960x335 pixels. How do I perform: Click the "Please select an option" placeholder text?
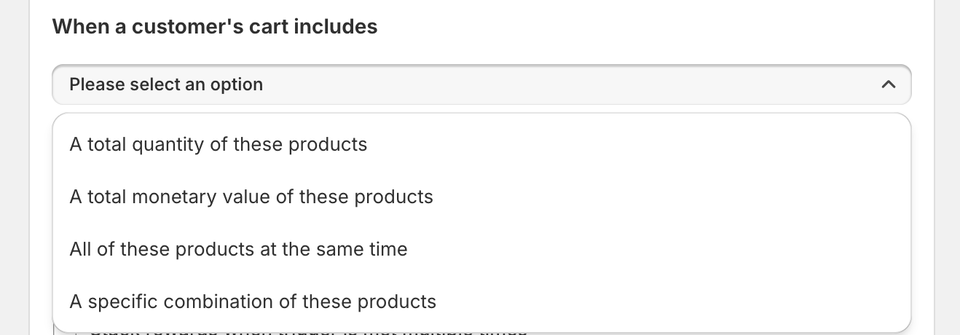(166, 84)
